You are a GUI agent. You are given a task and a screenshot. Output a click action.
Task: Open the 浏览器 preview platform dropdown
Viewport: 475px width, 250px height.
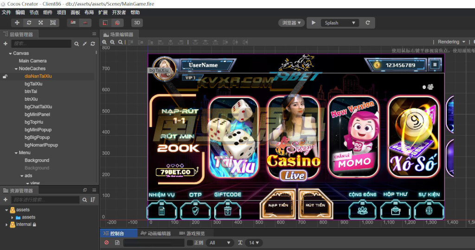tap(291, 23)
